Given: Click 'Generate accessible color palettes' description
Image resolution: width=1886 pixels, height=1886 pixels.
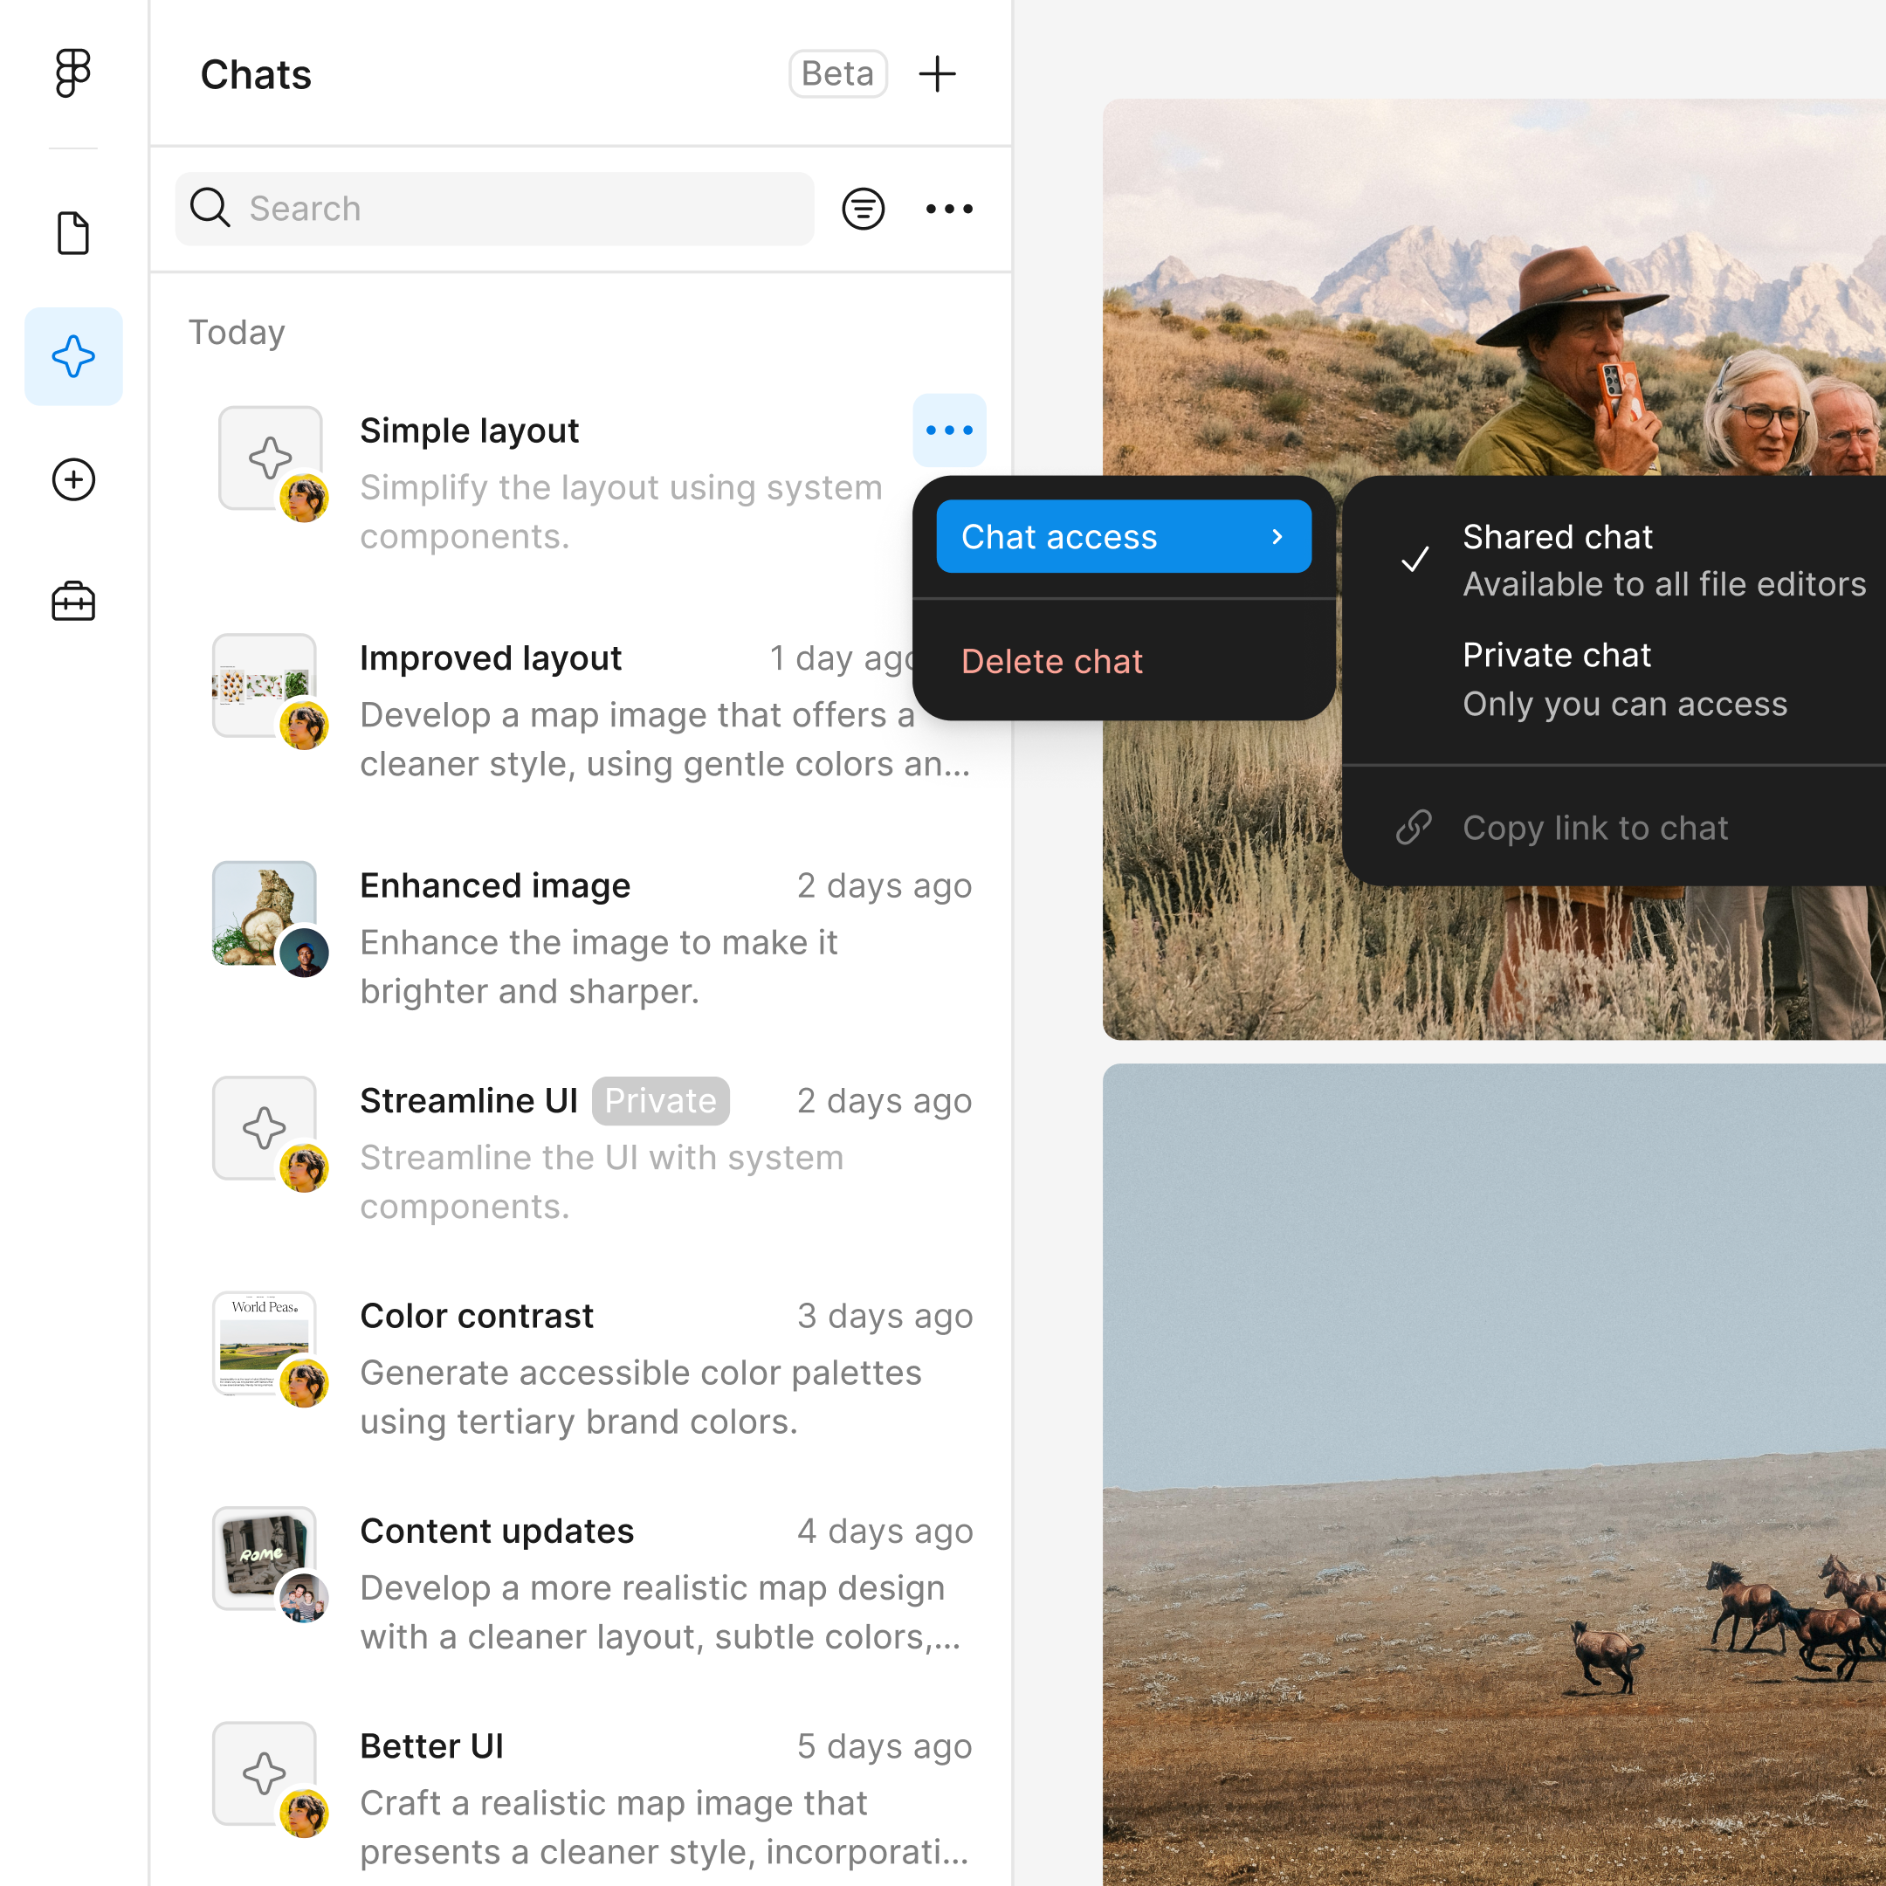Looking at the screenshot, I should 640,1373.
